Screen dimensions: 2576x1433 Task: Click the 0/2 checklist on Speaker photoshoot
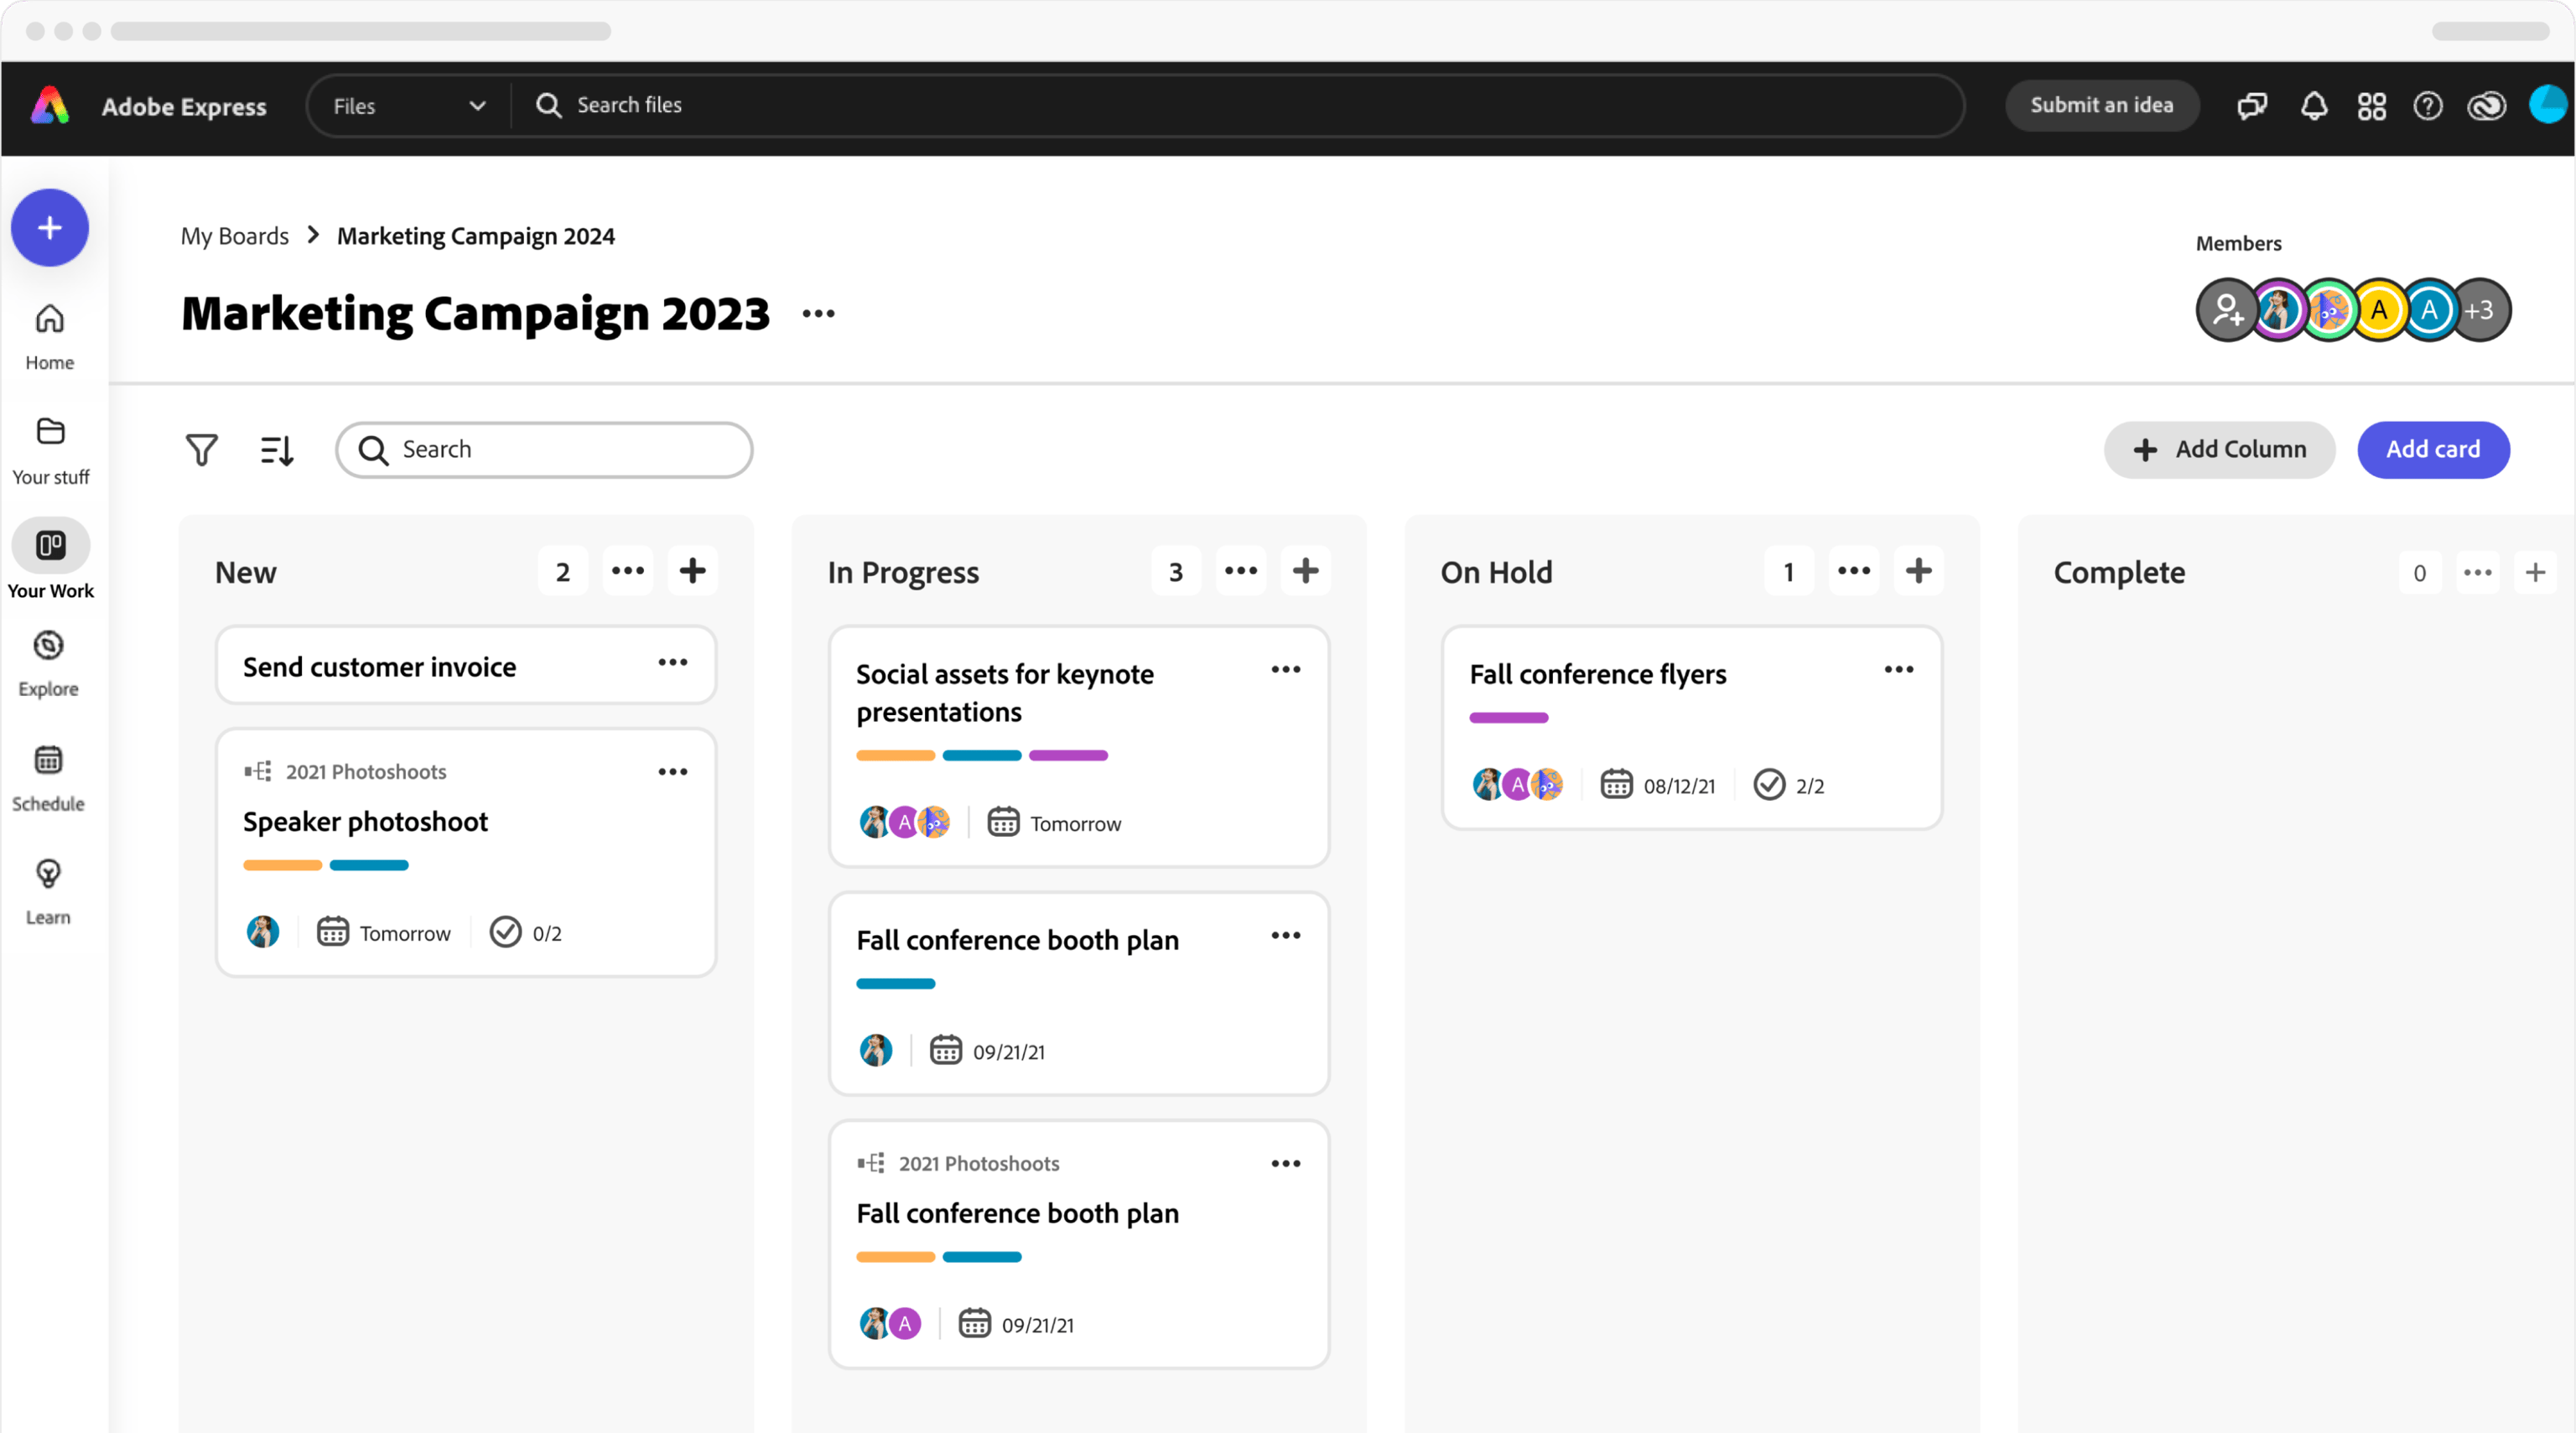coord(526,933)
